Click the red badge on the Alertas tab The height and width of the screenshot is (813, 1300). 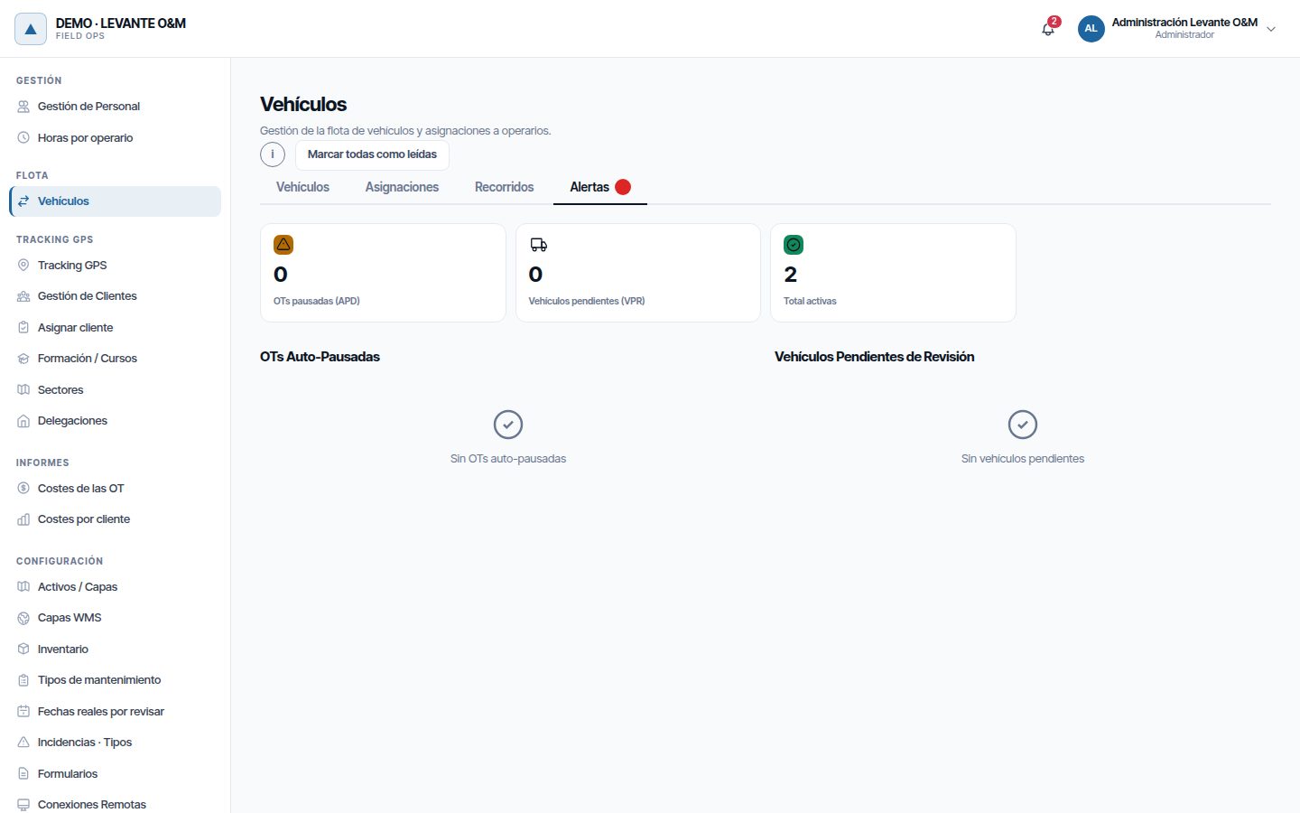pos(623,187)
